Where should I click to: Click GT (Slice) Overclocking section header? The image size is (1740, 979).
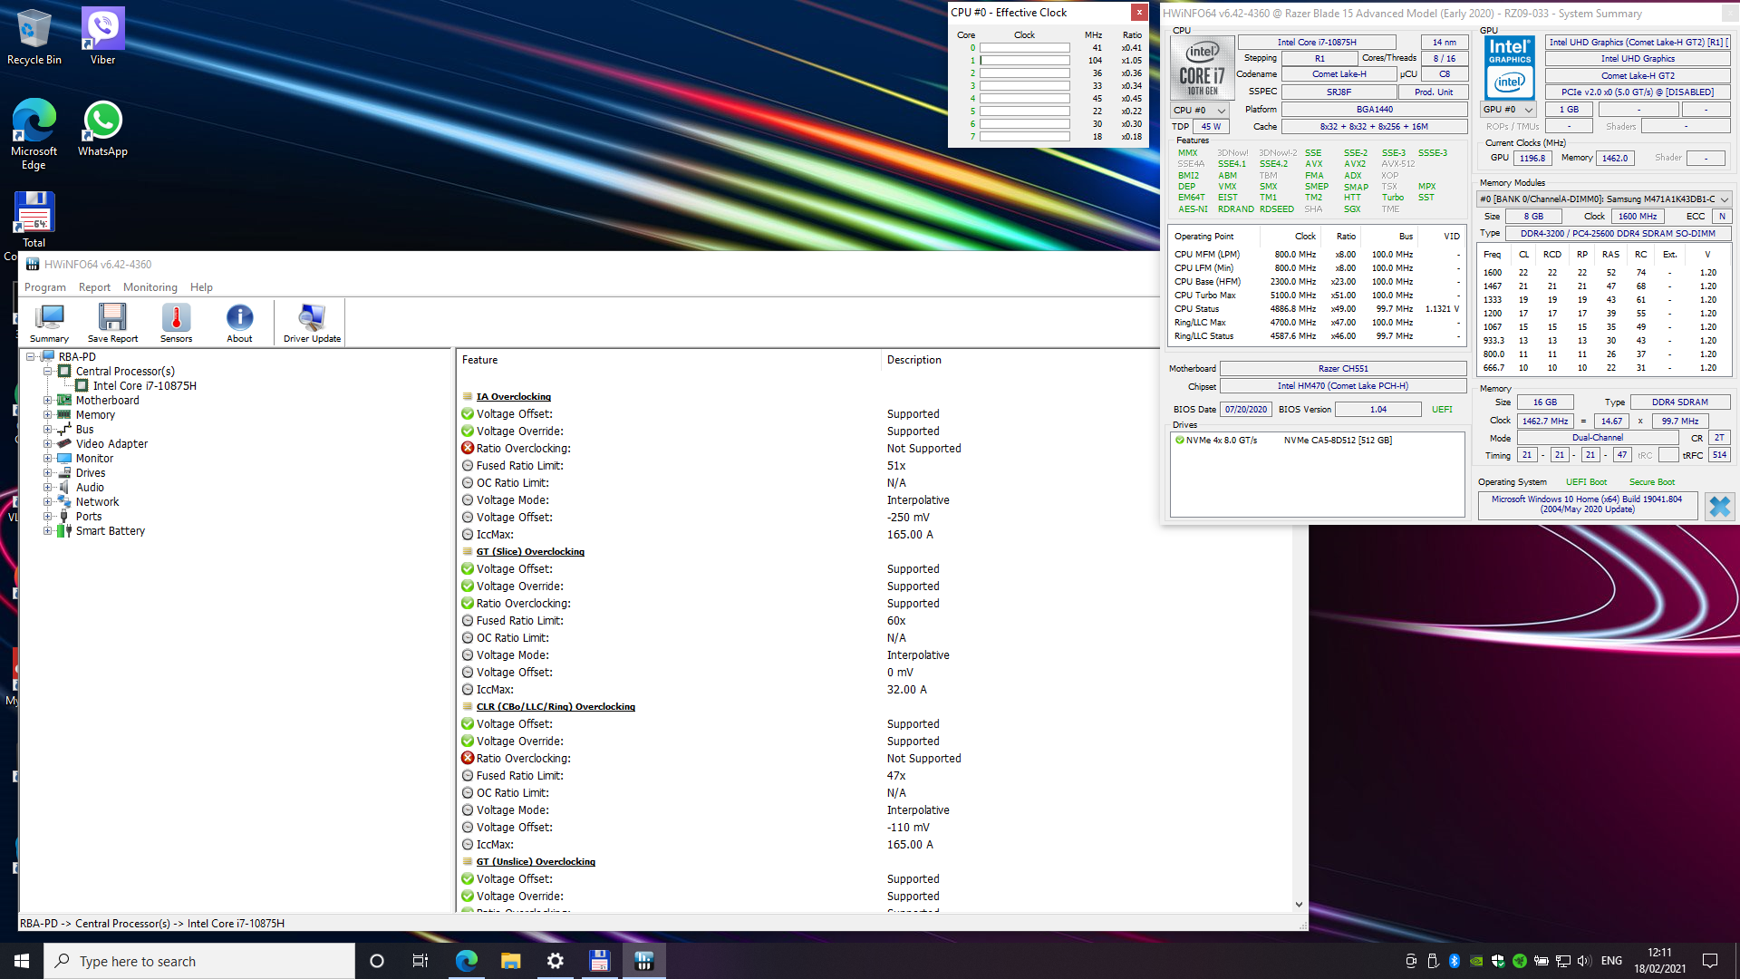tap(530, 552)
